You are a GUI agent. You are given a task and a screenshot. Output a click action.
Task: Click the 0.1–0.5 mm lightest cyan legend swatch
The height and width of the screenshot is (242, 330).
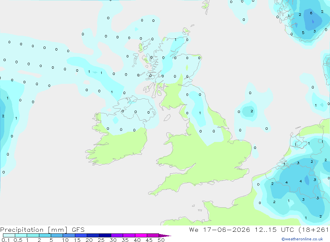tap(9, 235)
